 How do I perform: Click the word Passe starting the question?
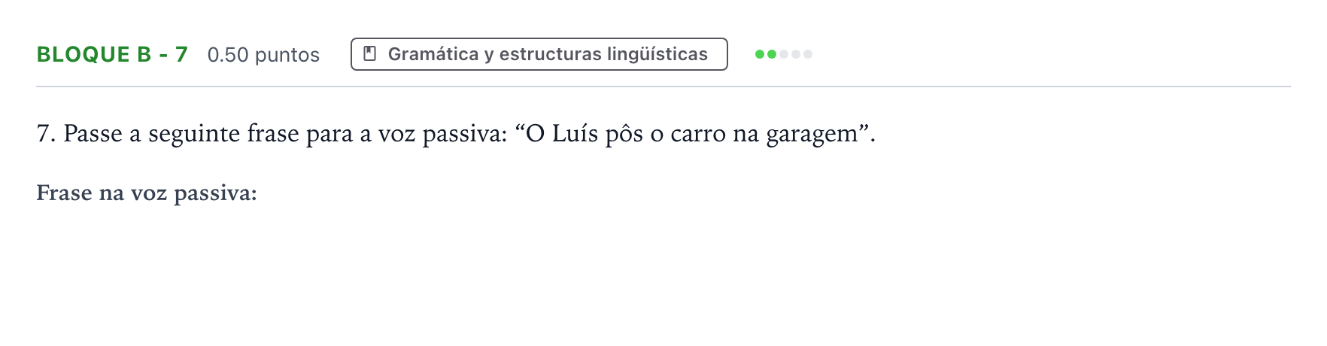coord(93,134)
